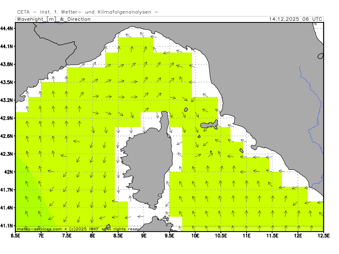Click the small Giglio island near the Italian coast
The image size is (339, 254).
pyautogui.click(x=241, y=149)
